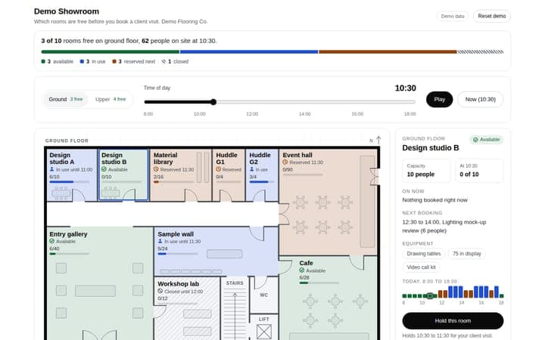Screen dimensions: 545x340
Task: Click the 'Nothing booked right now' text
Action: (x=434, y=199)
